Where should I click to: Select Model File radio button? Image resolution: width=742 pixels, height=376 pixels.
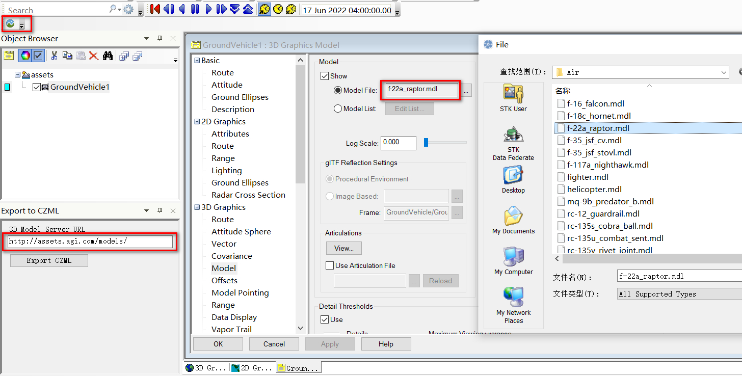[x=337, y=90]
